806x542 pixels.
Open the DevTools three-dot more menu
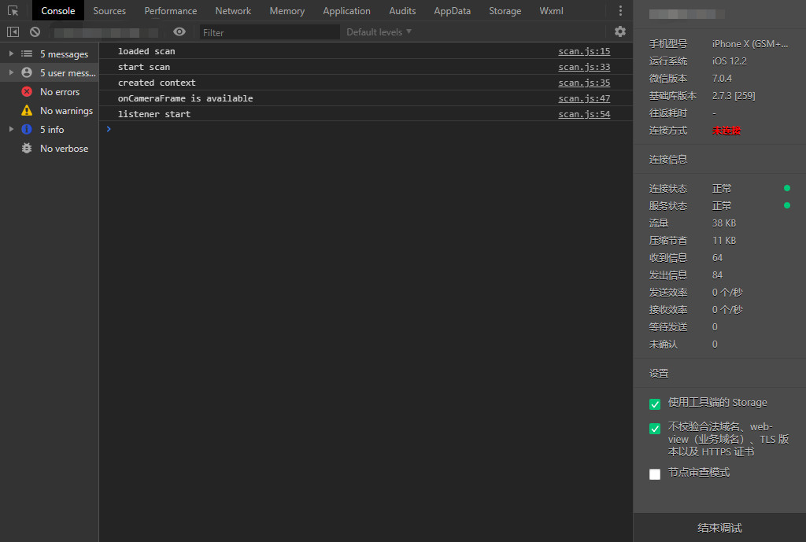coord(620,11)
